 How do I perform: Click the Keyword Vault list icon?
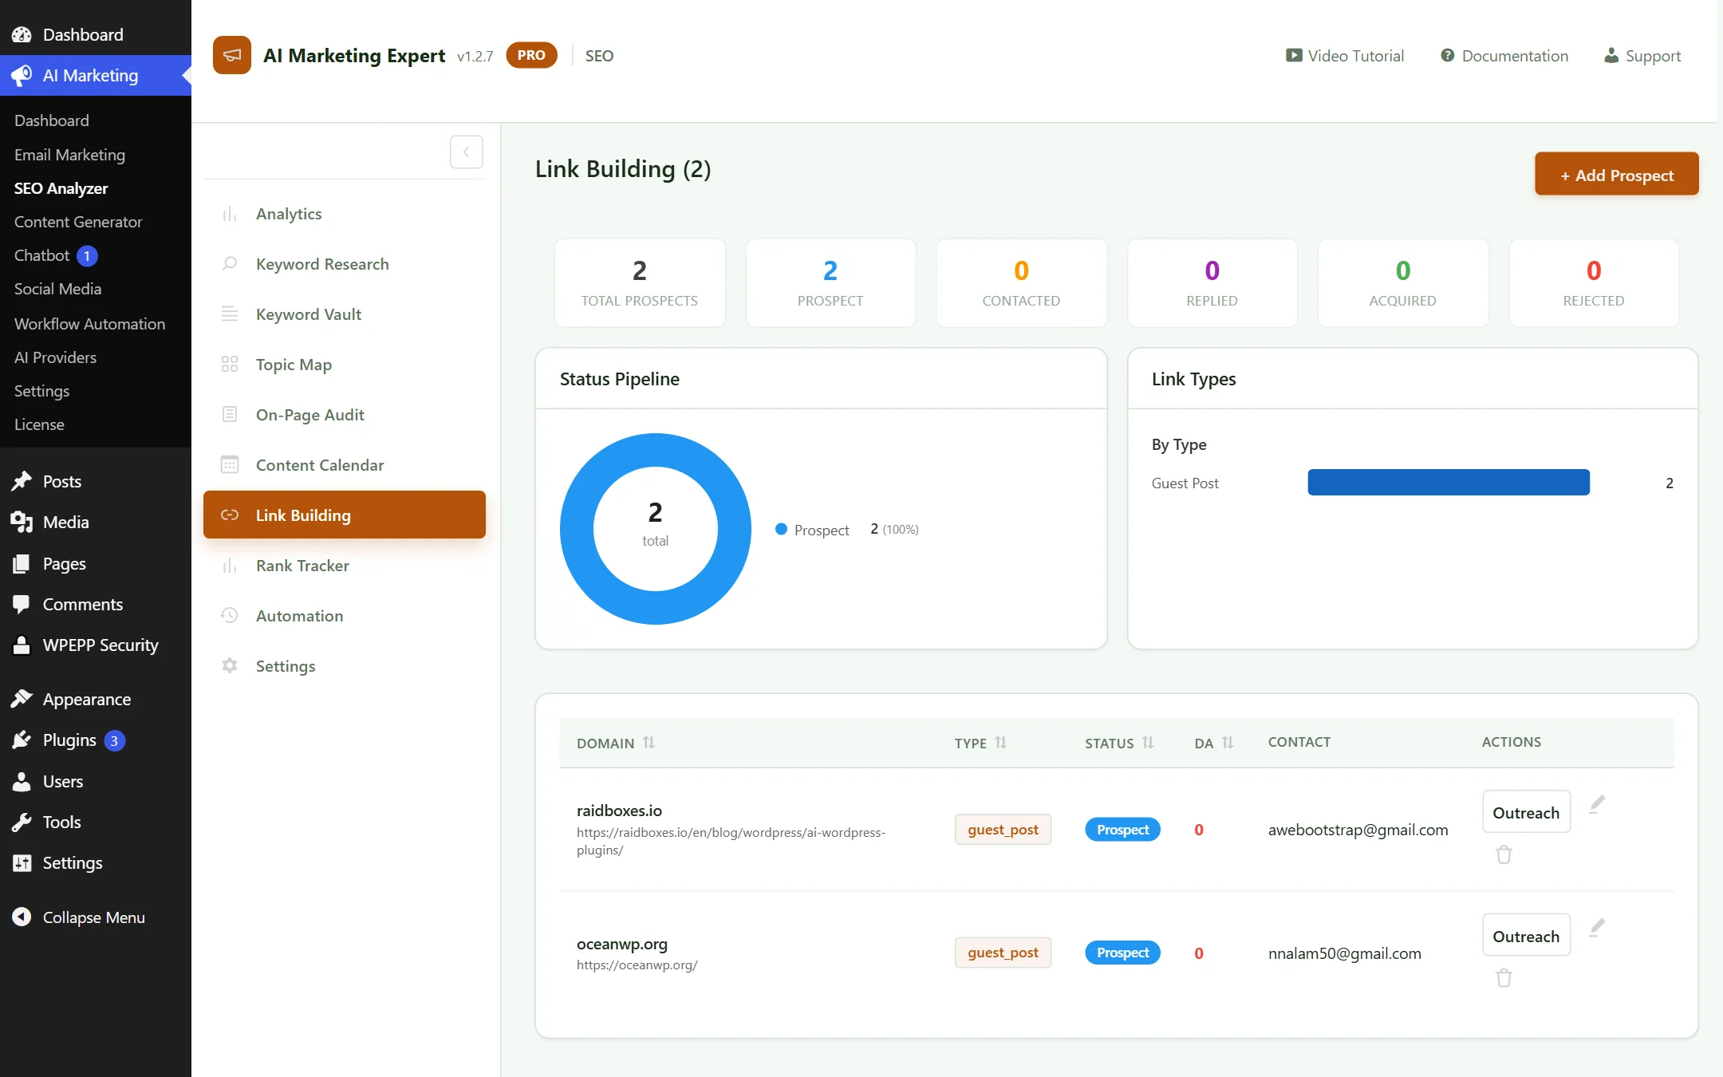point(230,314)
